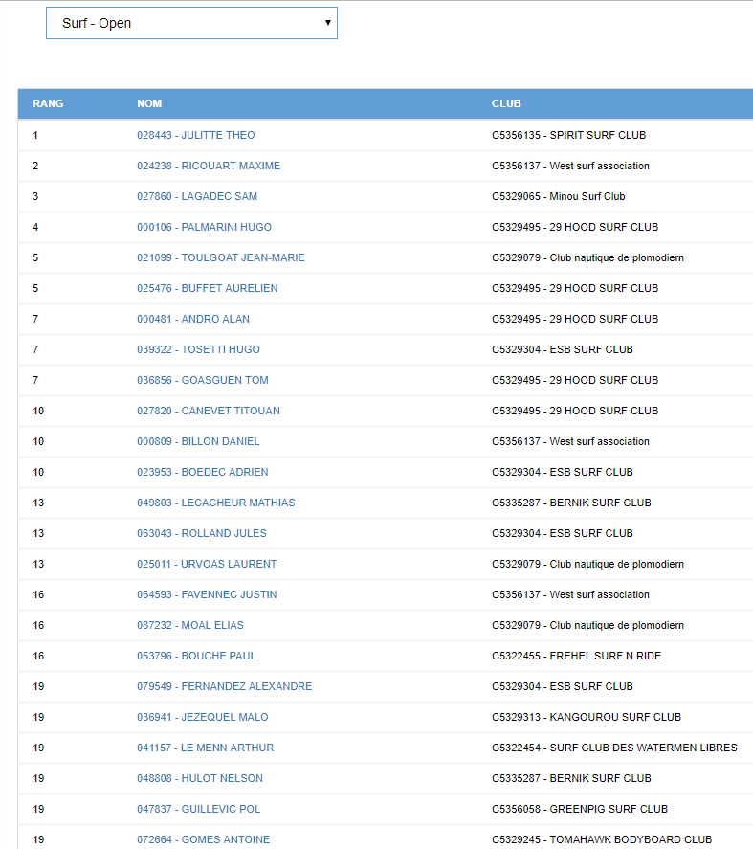
Task: Select rank 13 cell of URVOAS LAURENT
Action: [38, 564]
